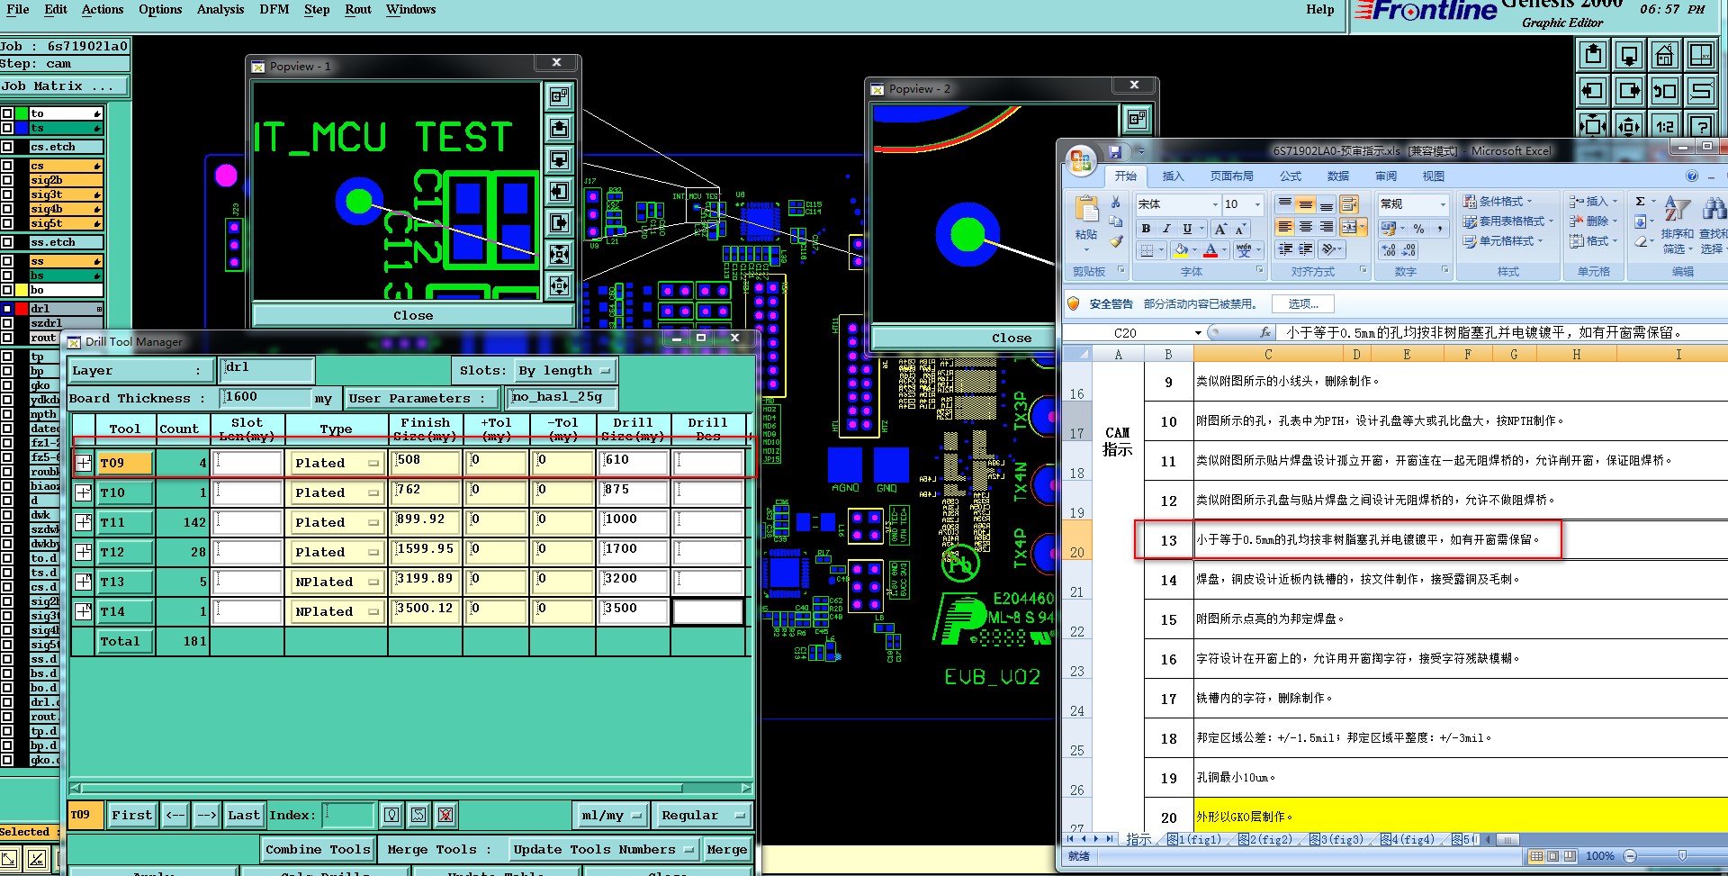Toggle the checkbox for layer sig2b
This screenshot has width=1728, height=876.
click(7, 180)
